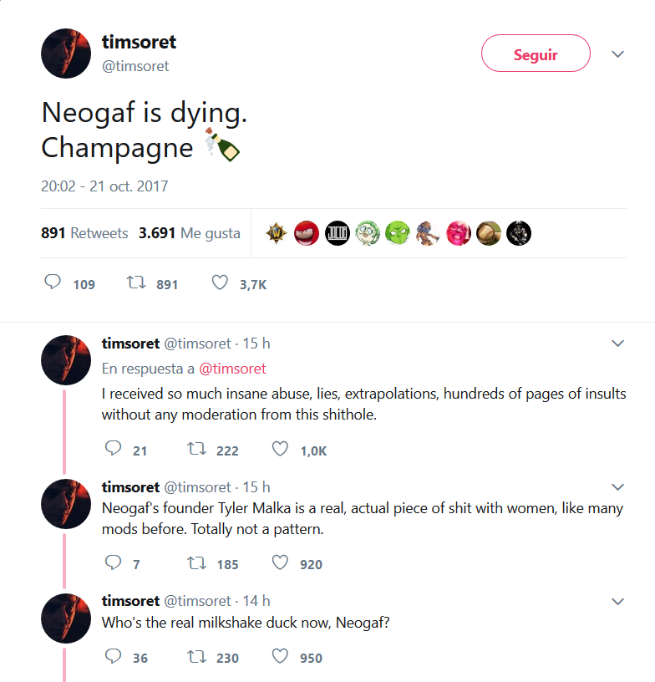Expand options for the "insane abuse" reply

(x=618, y=344)
